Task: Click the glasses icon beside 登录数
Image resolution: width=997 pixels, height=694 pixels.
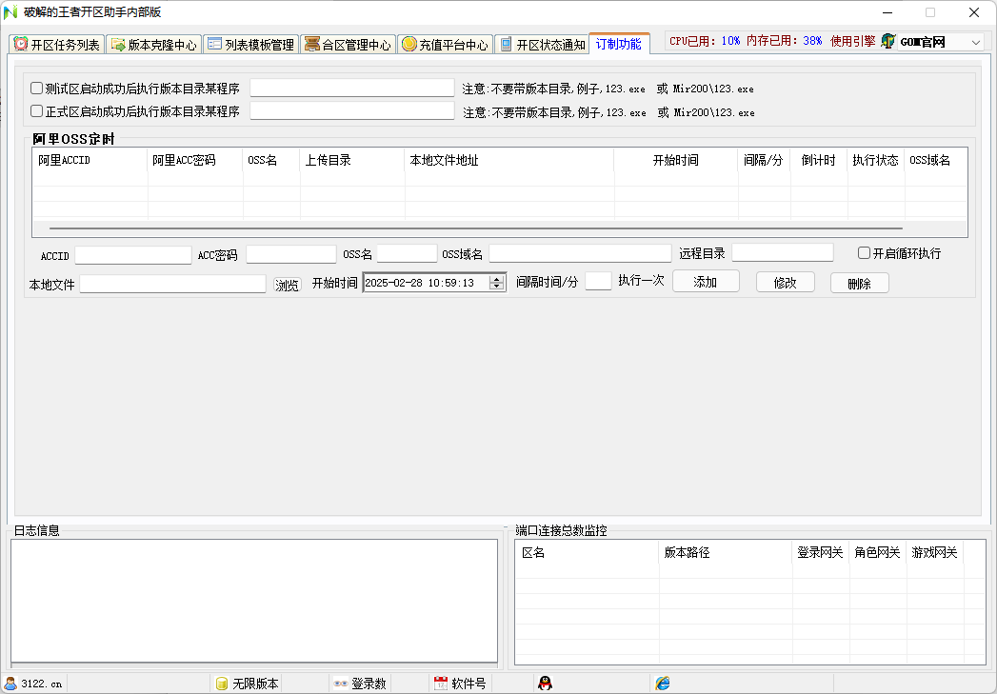Action: (341, 684)
